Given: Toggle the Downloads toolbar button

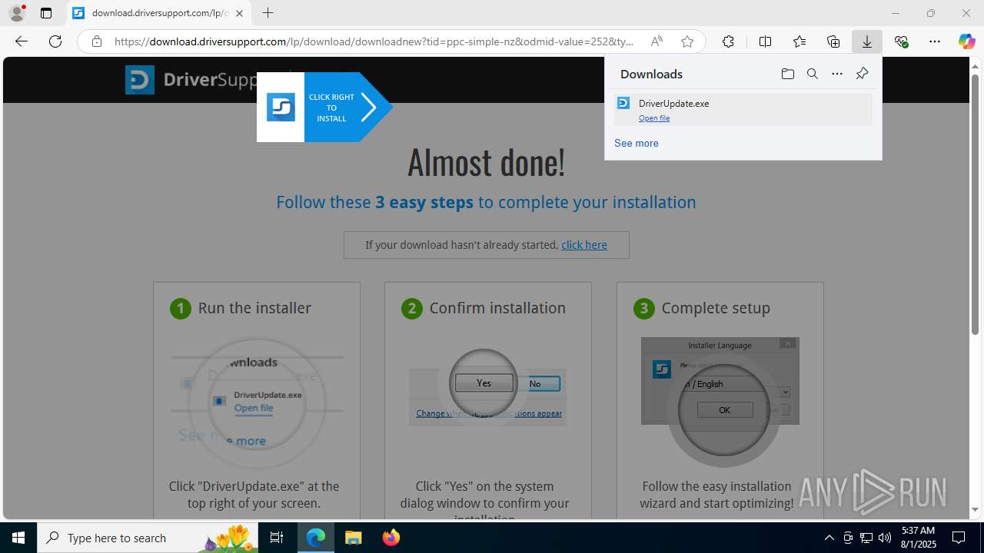Looking at the screenshot, I should (867, 41).
